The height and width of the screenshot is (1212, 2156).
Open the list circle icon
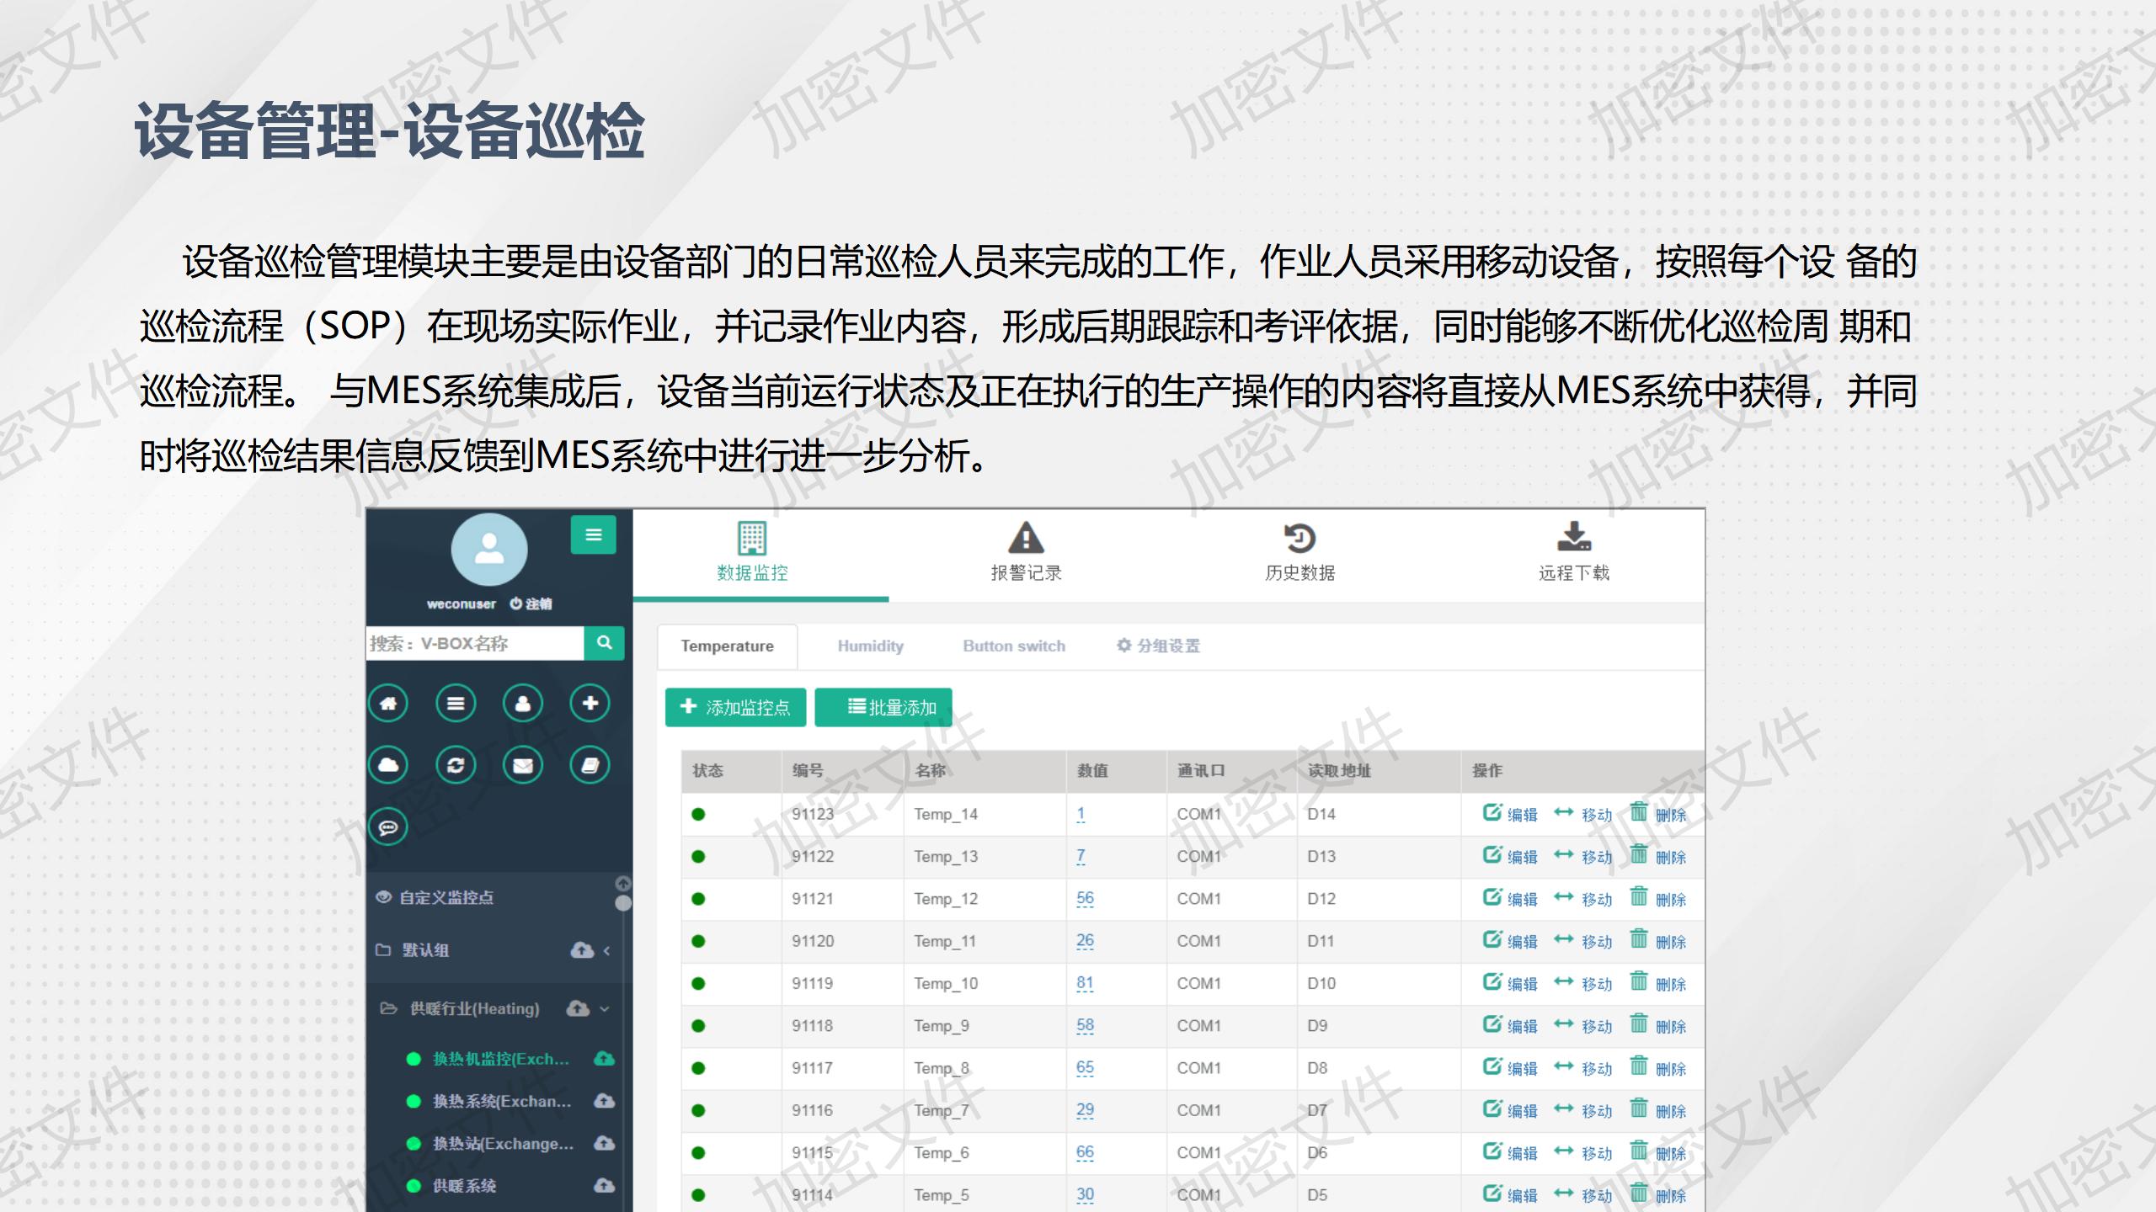(x=456, y=704)
